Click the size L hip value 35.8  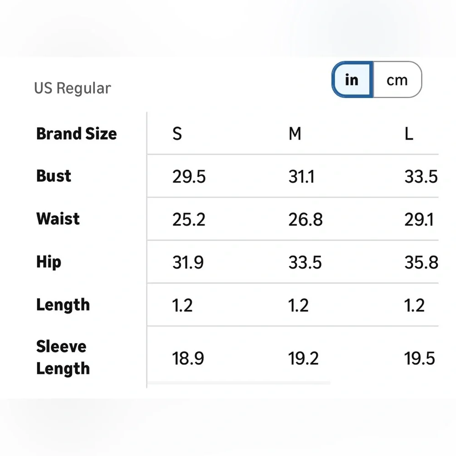point(421,262)
